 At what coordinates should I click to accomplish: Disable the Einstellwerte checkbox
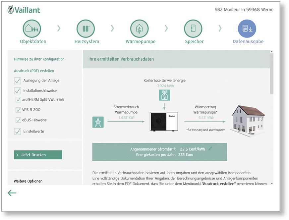(18, 131)
